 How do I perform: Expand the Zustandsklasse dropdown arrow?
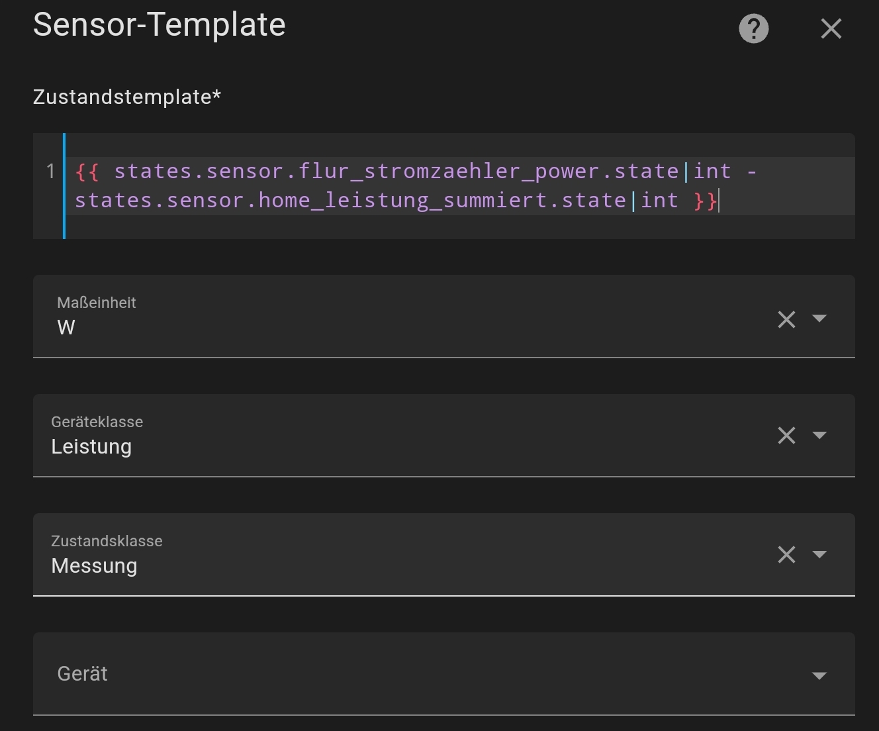[x=819, y=554]
